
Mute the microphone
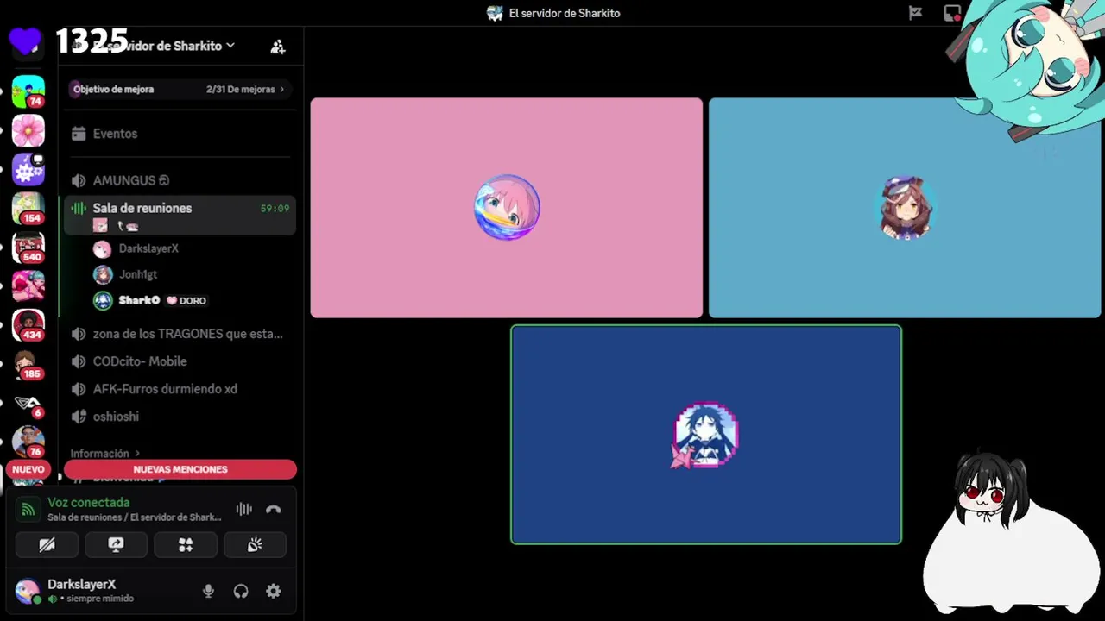[208, 591]
